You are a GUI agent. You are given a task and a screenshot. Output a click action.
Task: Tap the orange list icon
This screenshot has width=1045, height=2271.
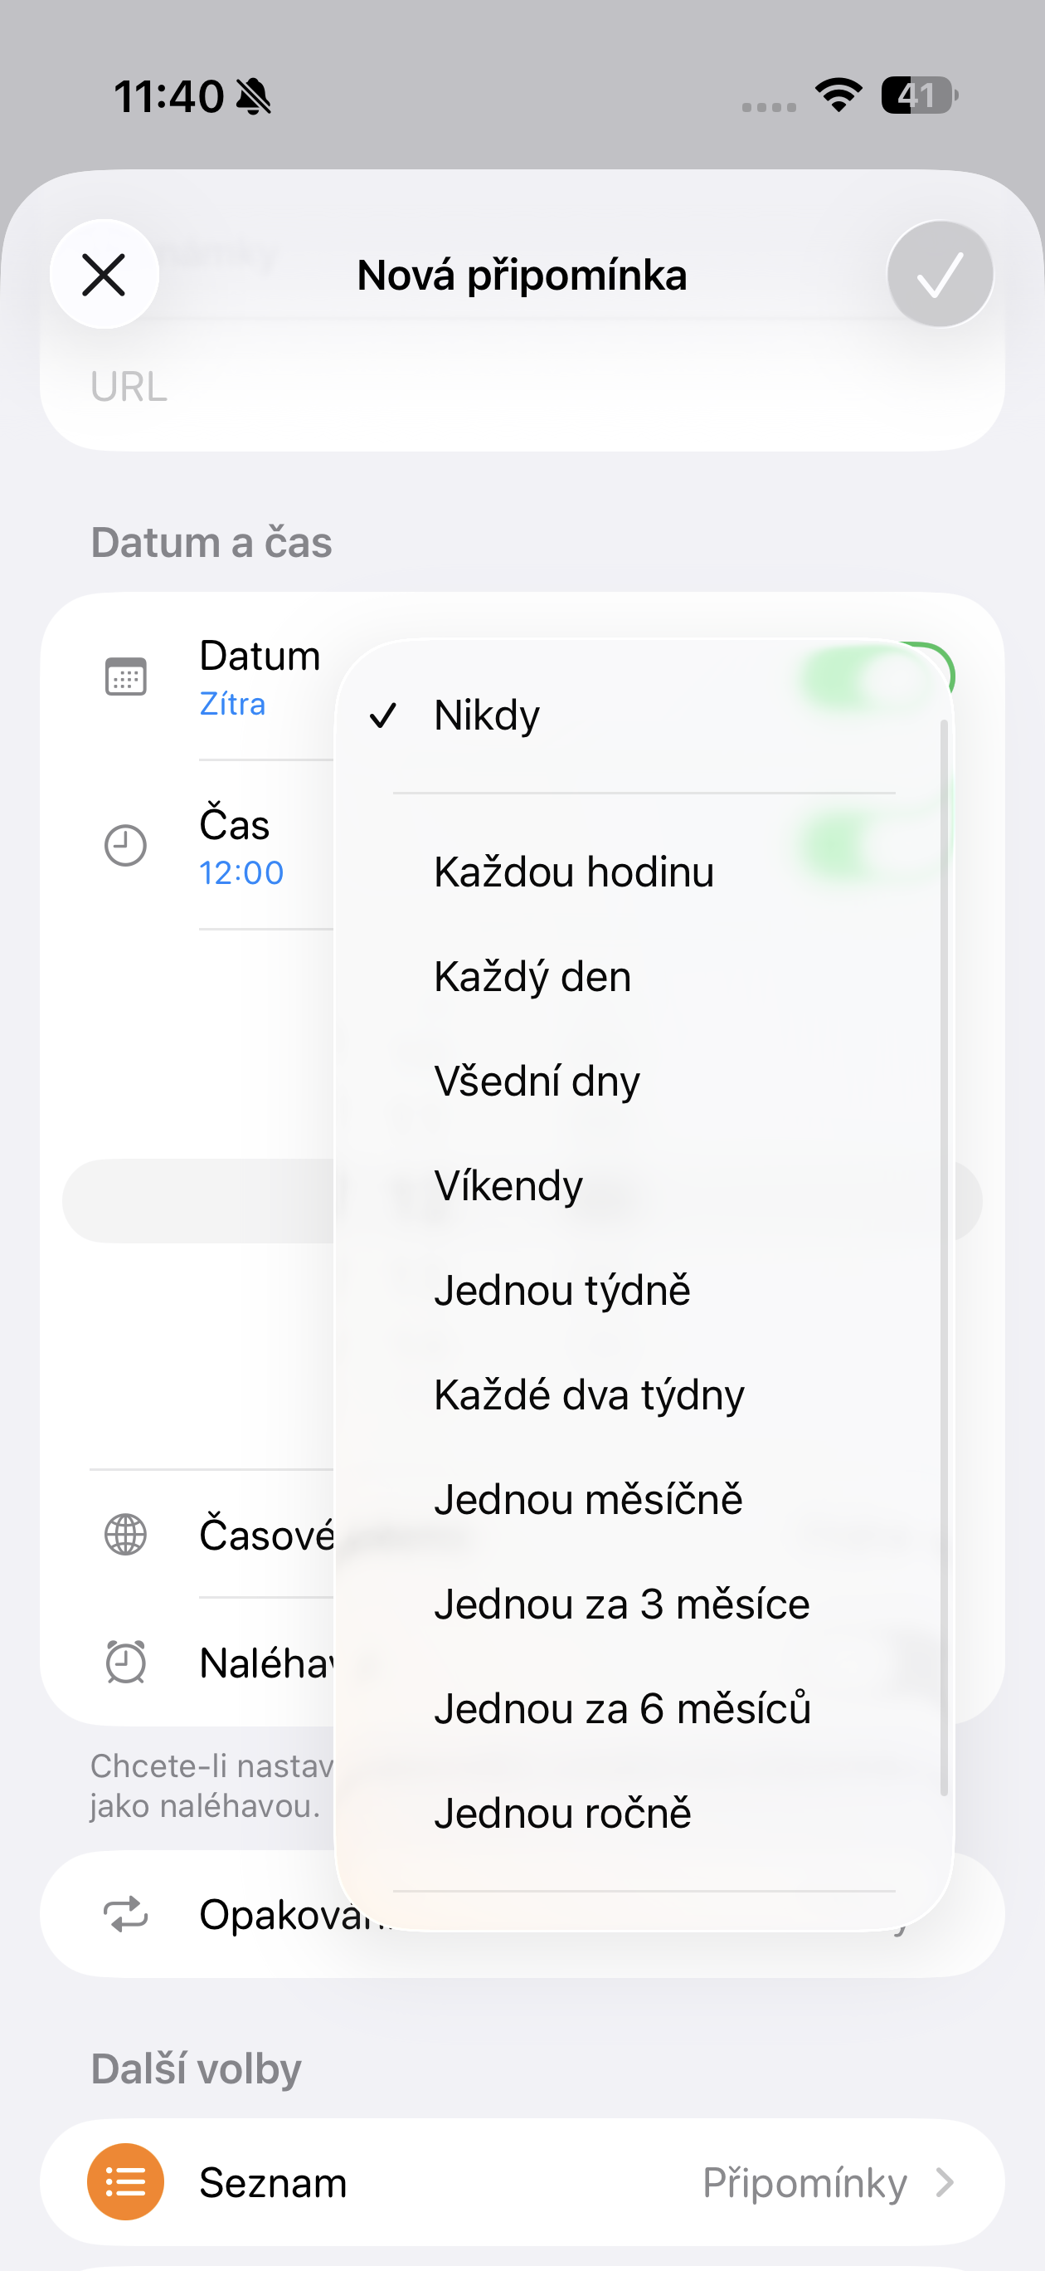tap(126, 2182)
